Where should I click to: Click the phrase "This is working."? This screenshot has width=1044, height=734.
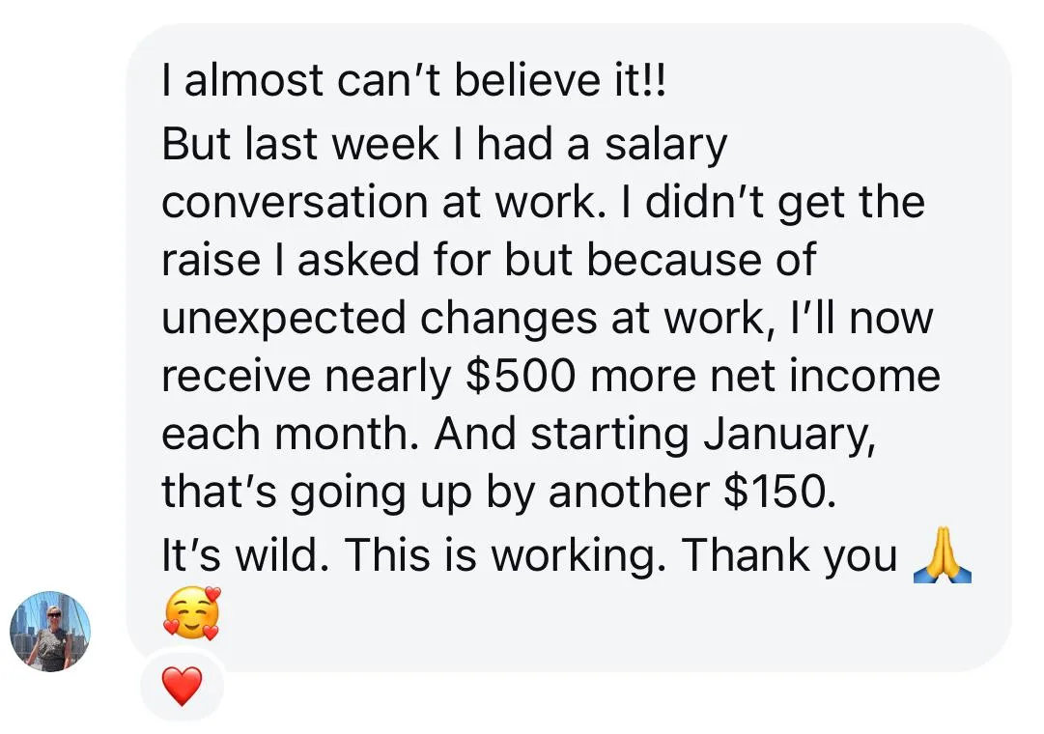point(505,556)
